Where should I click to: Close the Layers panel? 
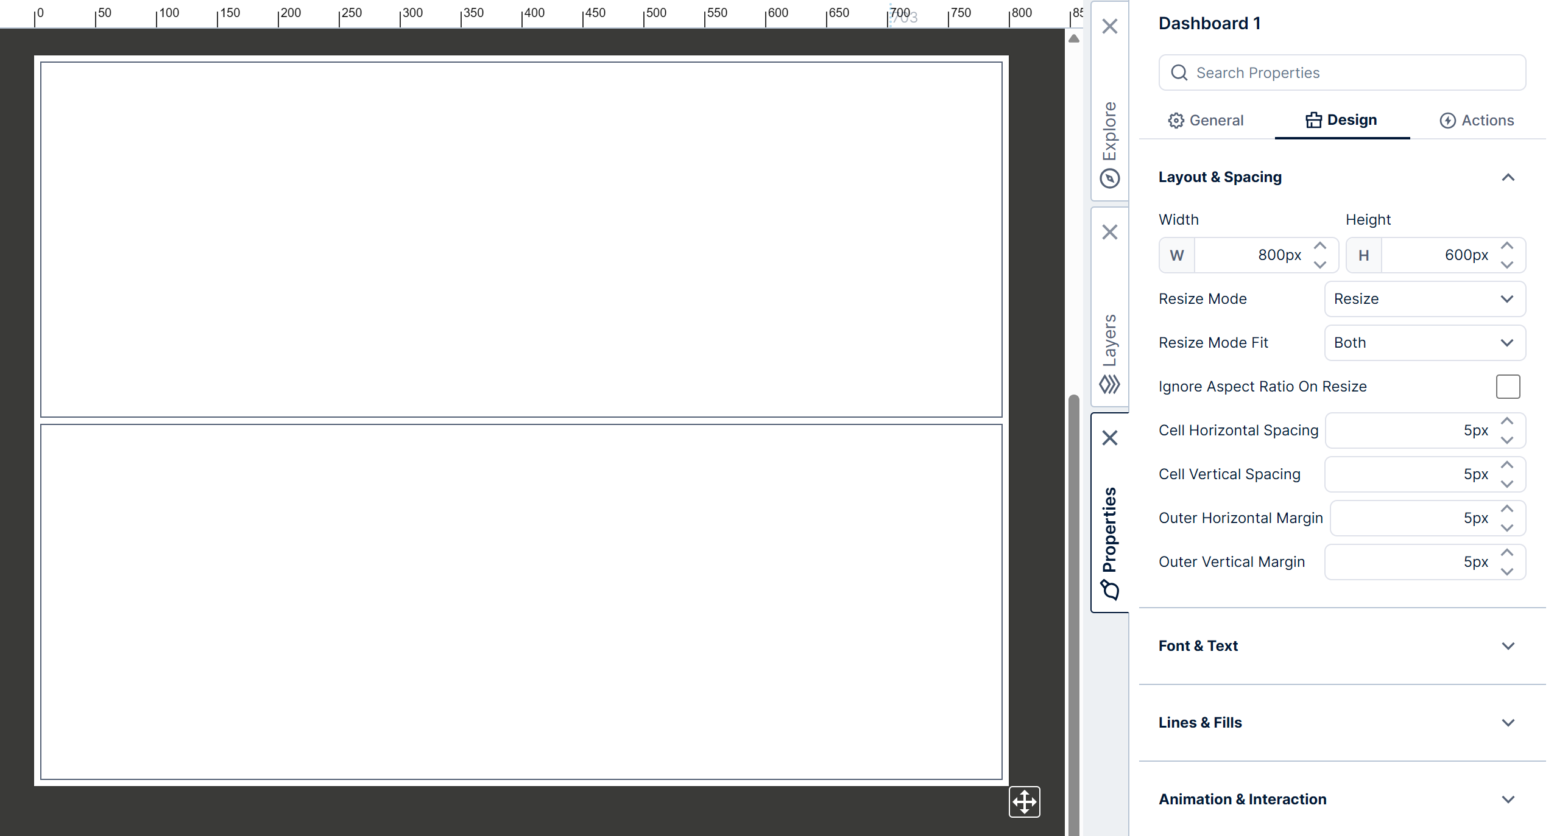tap(1110, 232)
